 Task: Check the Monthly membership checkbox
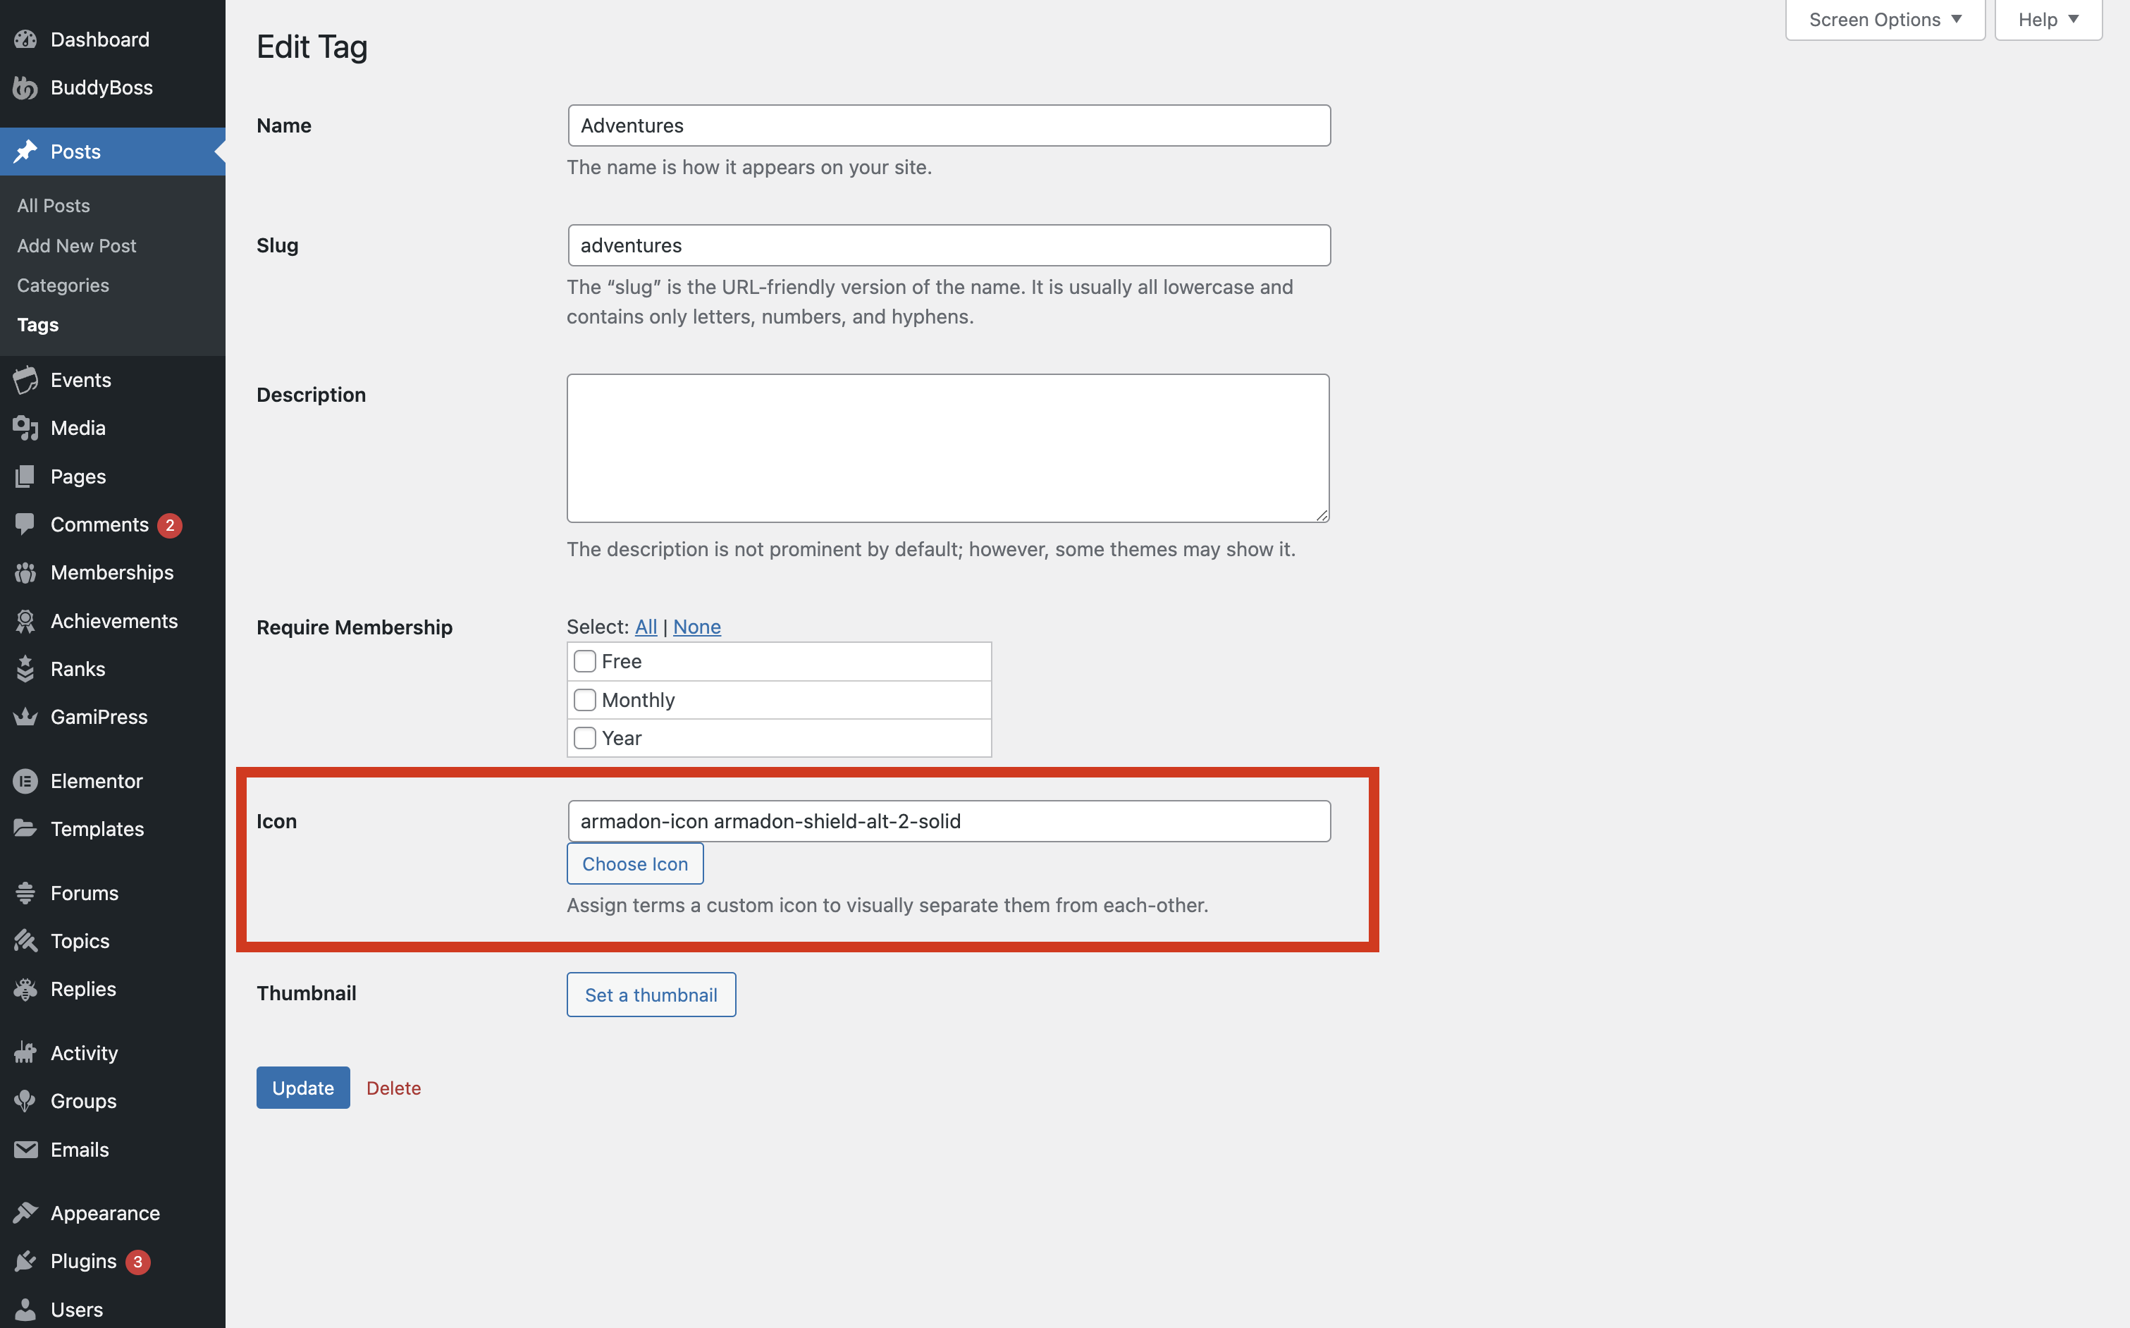click(585, 700)
